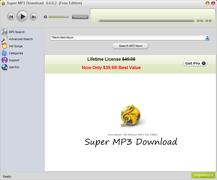
Task: Click the golden globe treble clef logo
Action: [x=130, y=115]
